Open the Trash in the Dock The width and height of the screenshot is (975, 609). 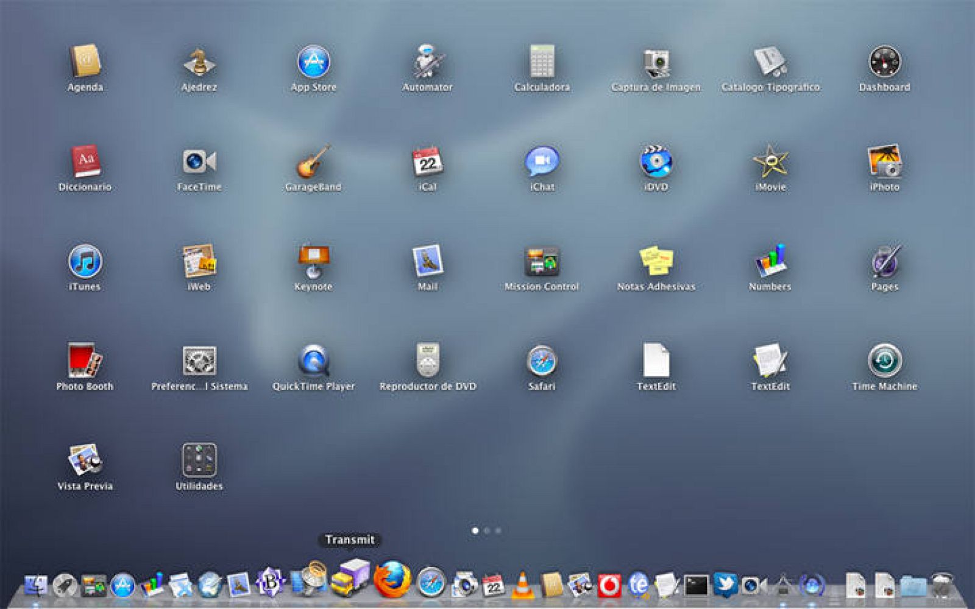point(940,586)
